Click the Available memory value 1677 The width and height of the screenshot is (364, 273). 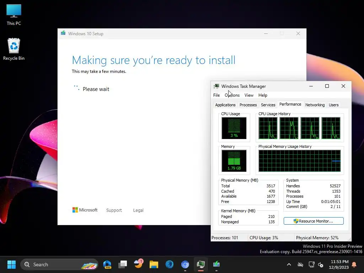(x=271, y=196)
